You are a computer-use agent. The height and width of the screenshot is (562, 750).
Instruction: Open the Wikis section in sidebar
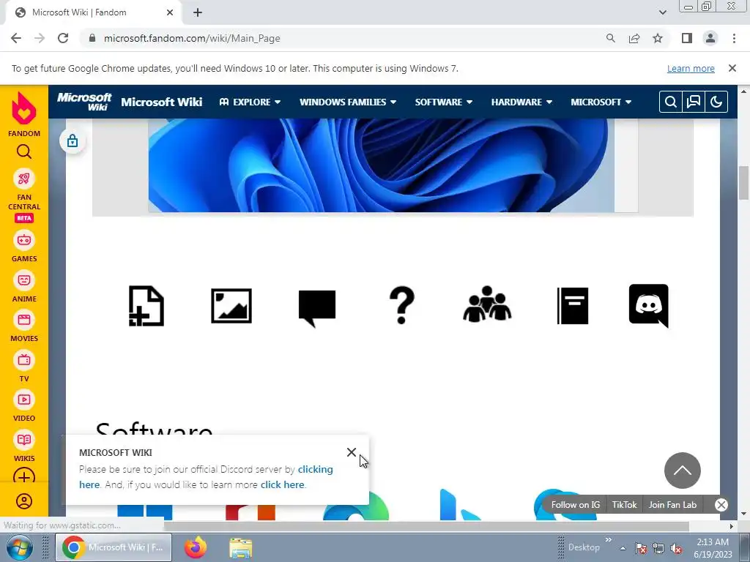(x=24, y=446)
